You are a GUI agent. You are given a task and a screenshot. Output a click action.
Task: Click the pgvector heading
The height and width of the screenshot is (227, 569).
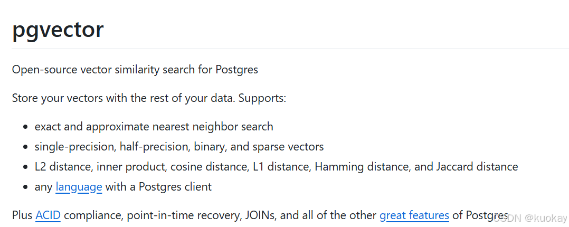click(58, 30)
